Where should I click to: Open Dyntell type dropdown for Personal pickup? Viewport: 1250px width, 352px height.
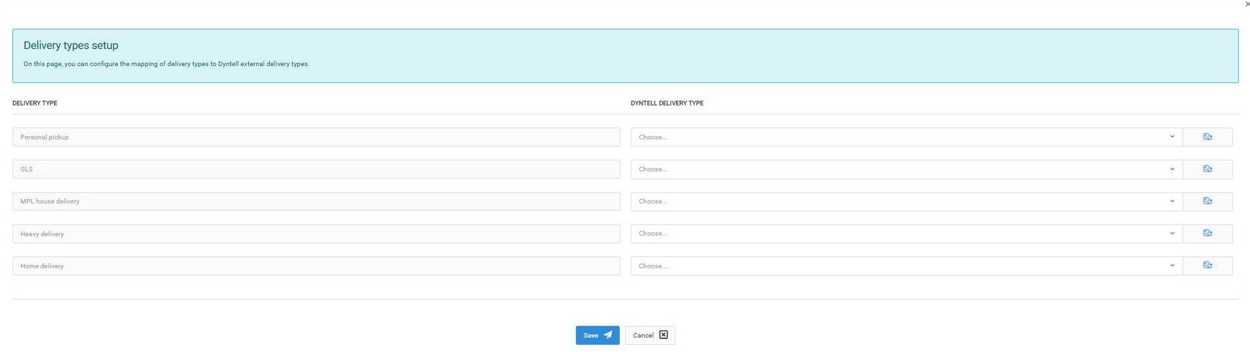coord(907,137)
